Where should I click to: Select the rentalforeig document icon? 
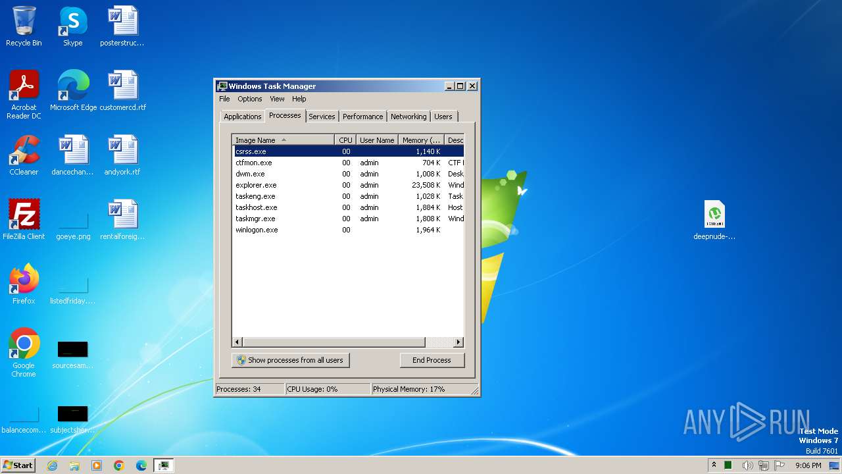click(122, 220)
